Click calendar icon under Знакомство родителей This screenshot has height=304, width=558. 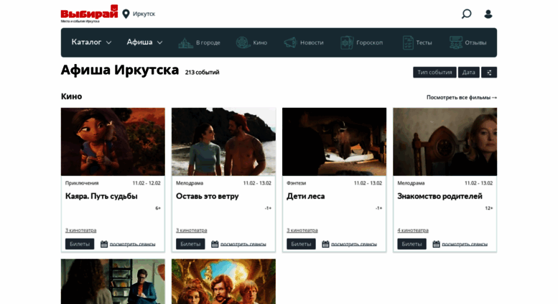437,244
